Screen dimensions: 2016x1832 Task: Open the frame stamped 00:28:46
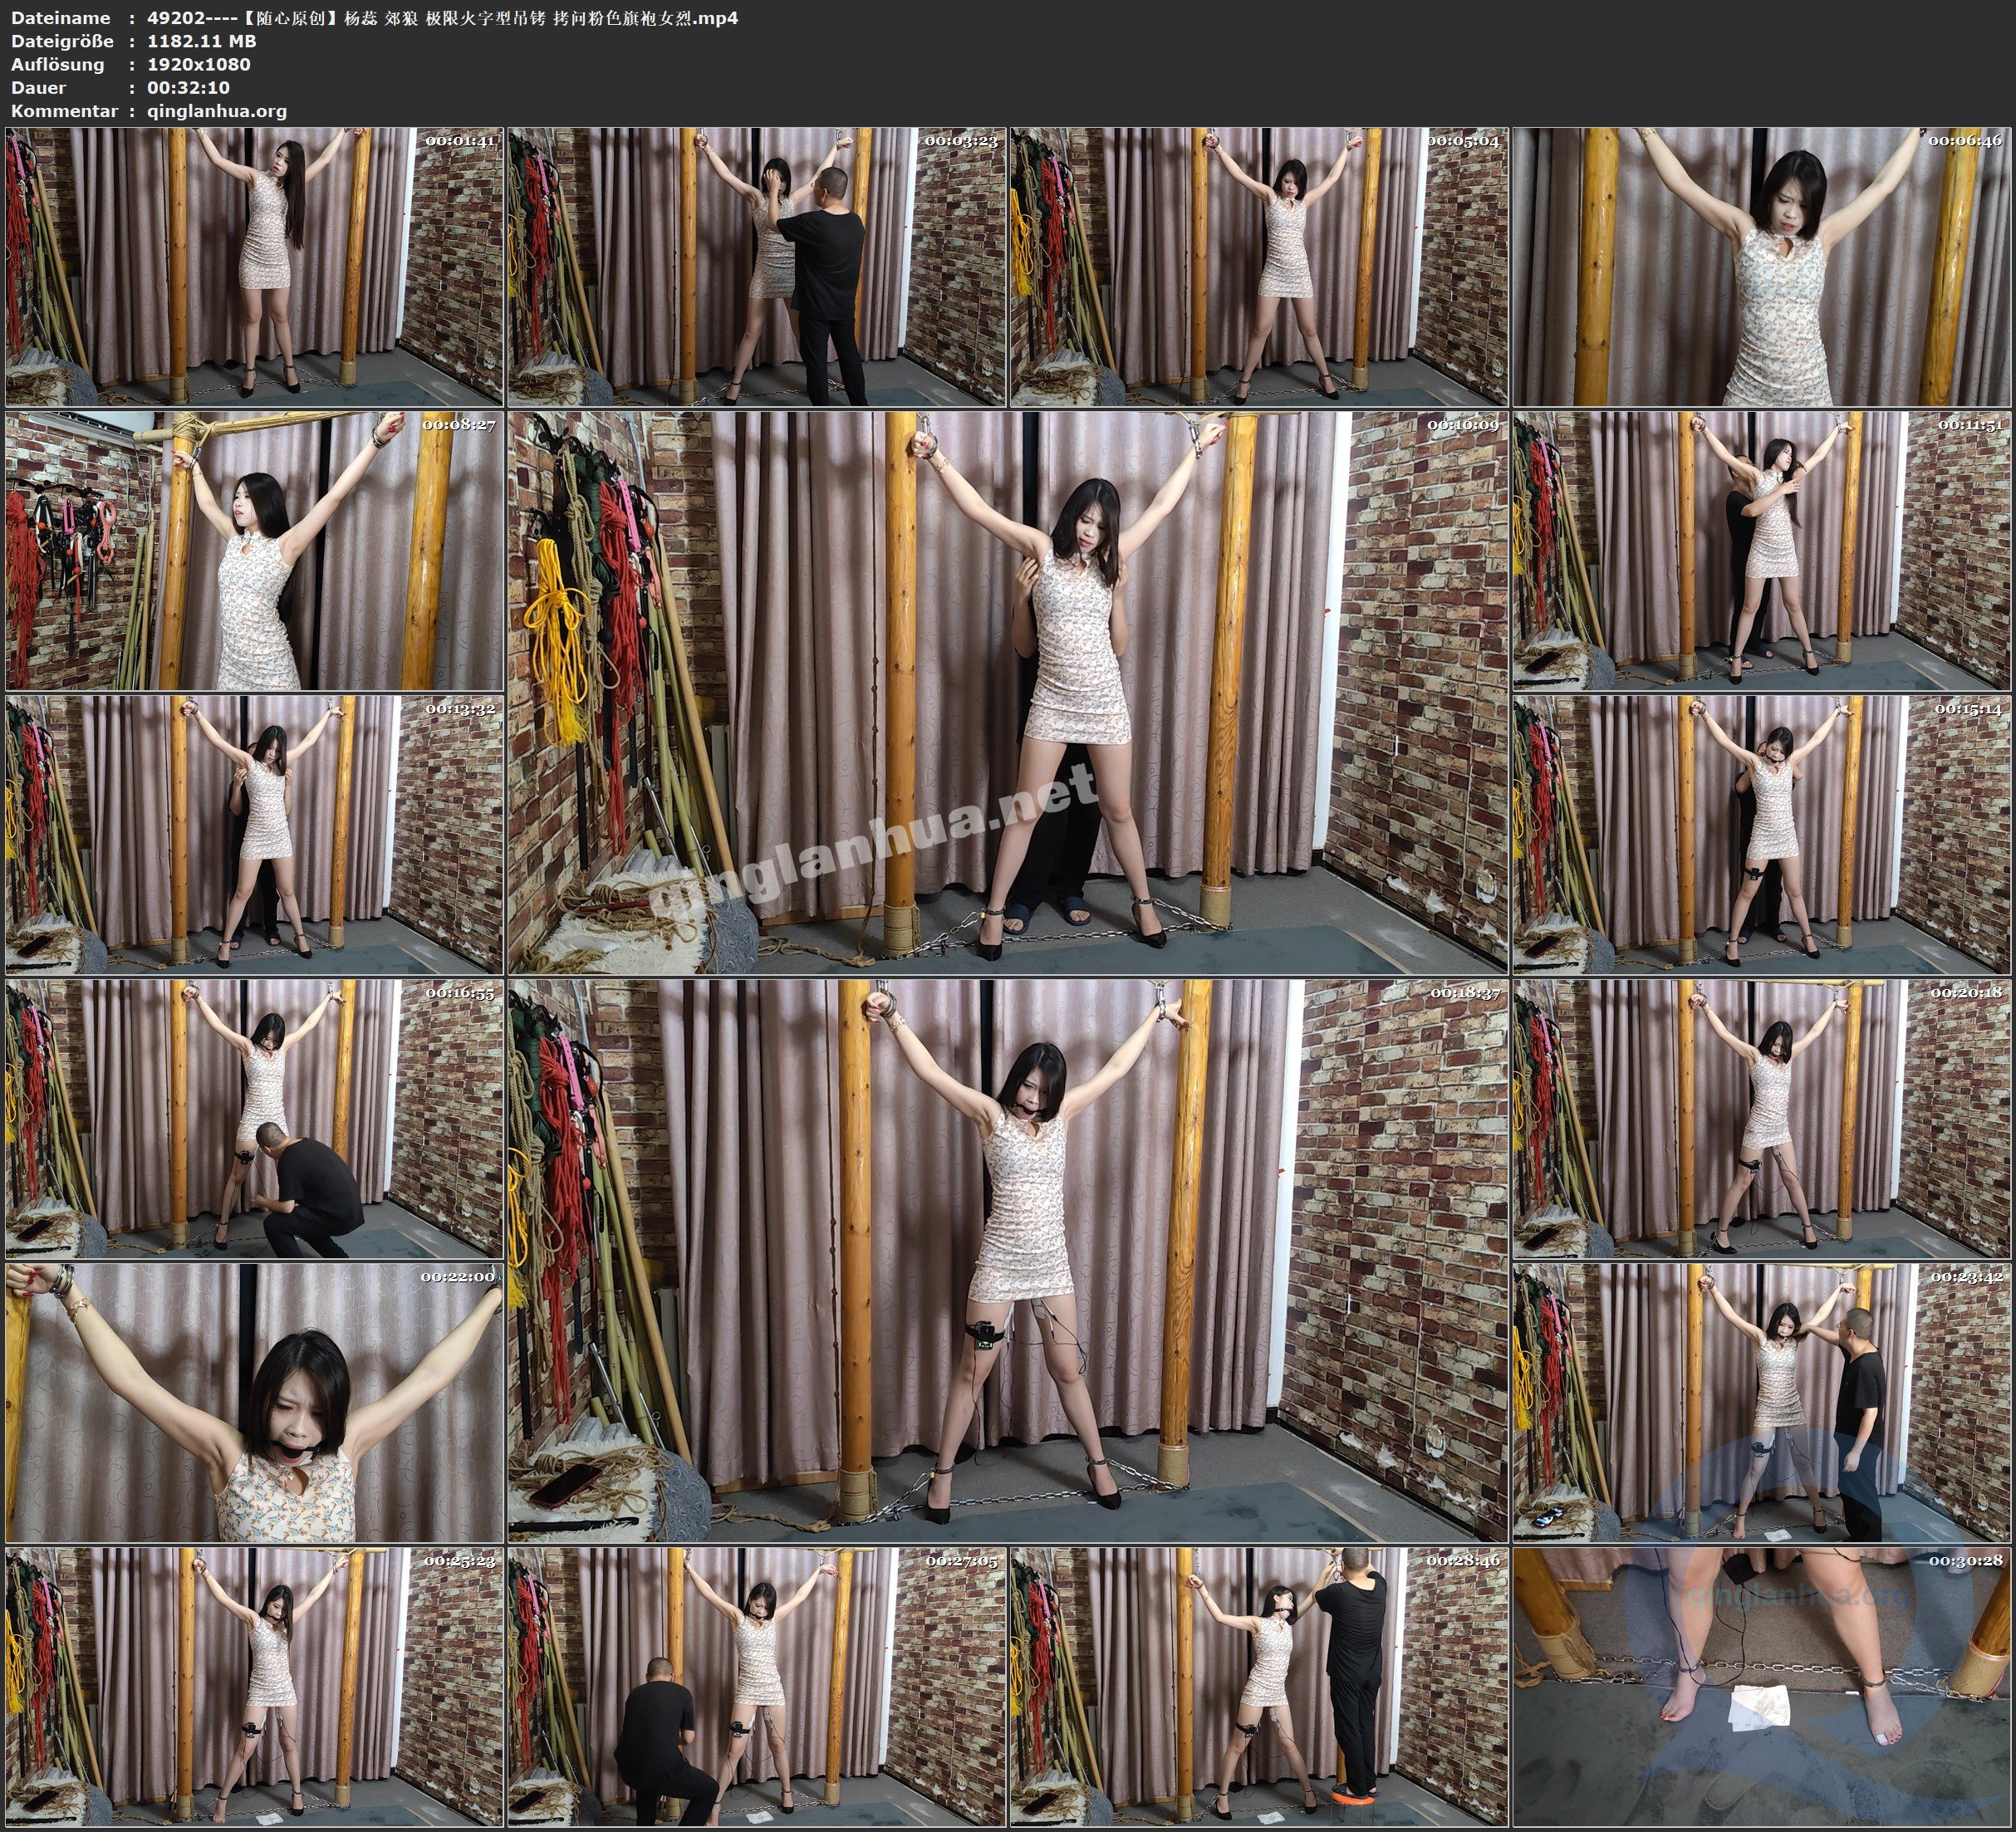point(1258,1686)
